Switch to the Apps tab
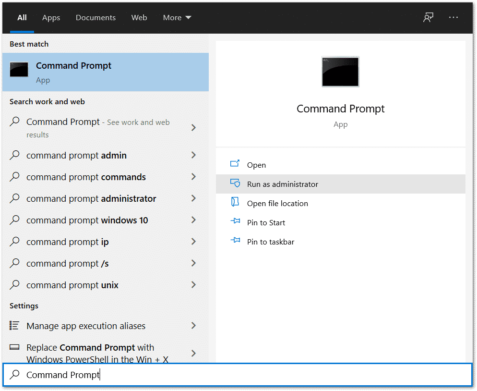This screenshot has width=477, height=391. pos(51,18)
